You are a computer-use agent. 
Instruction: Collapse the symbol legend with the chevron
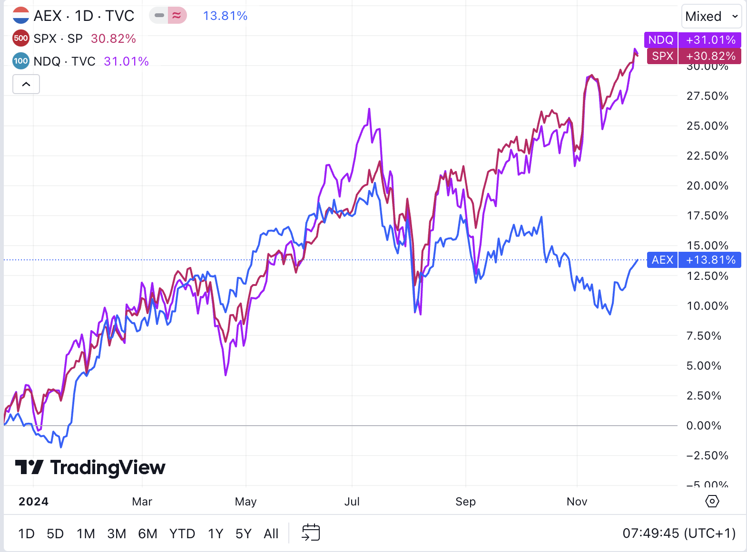(x=26, y=85)
